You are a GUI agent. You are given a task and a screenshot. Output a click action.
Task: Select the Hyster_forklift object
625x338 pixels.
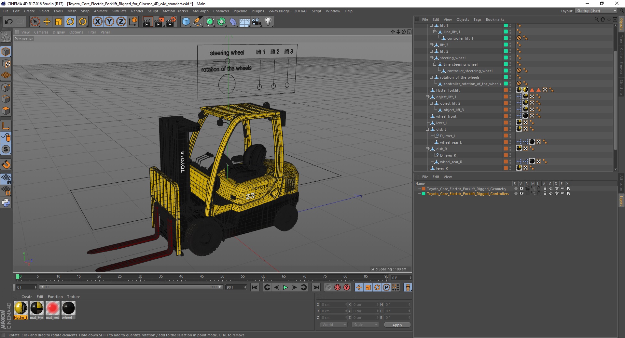coord(448,90)
